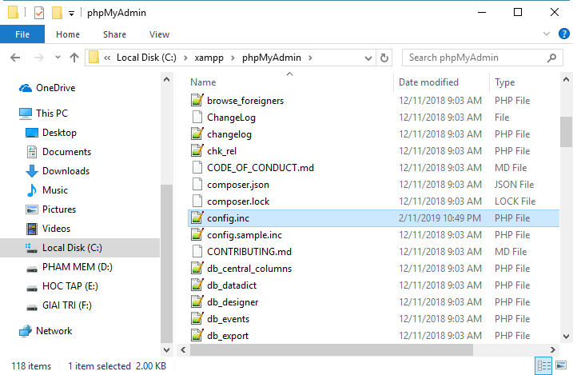
Task: Expand the ribbon with the chevron
Action: [547, 34]
